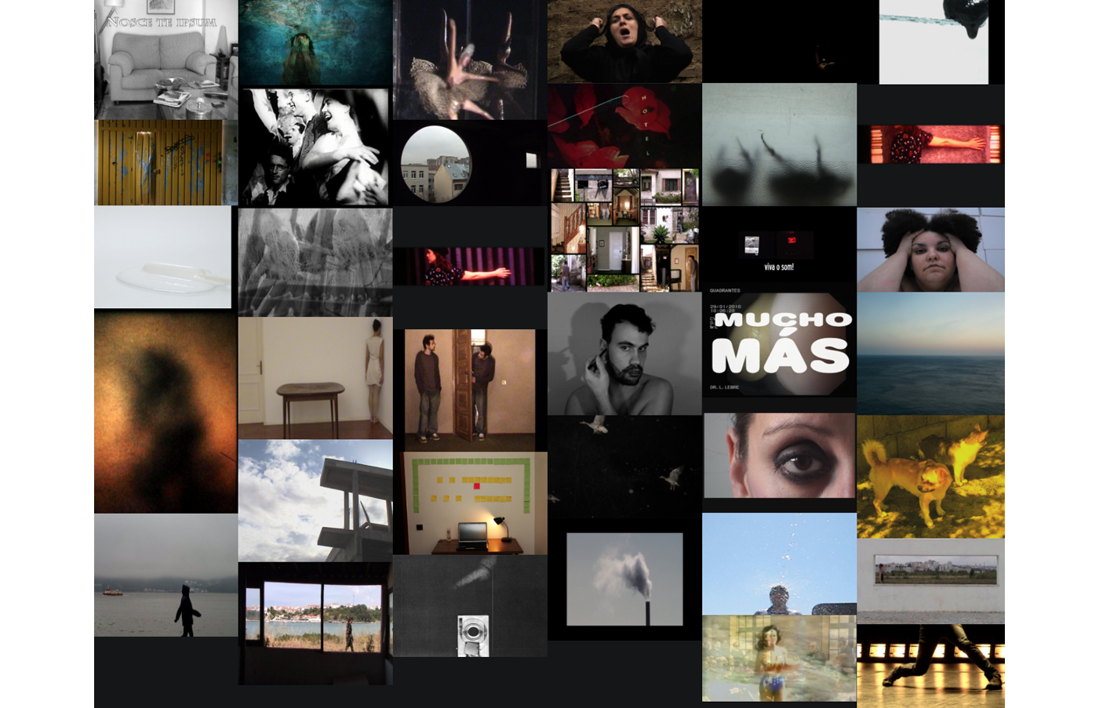Image resolution: width=1099 pixels, height=708 pixels.
Task: Click the woman facing wall with table thumbnail
Action: click(x=315, y=378)
